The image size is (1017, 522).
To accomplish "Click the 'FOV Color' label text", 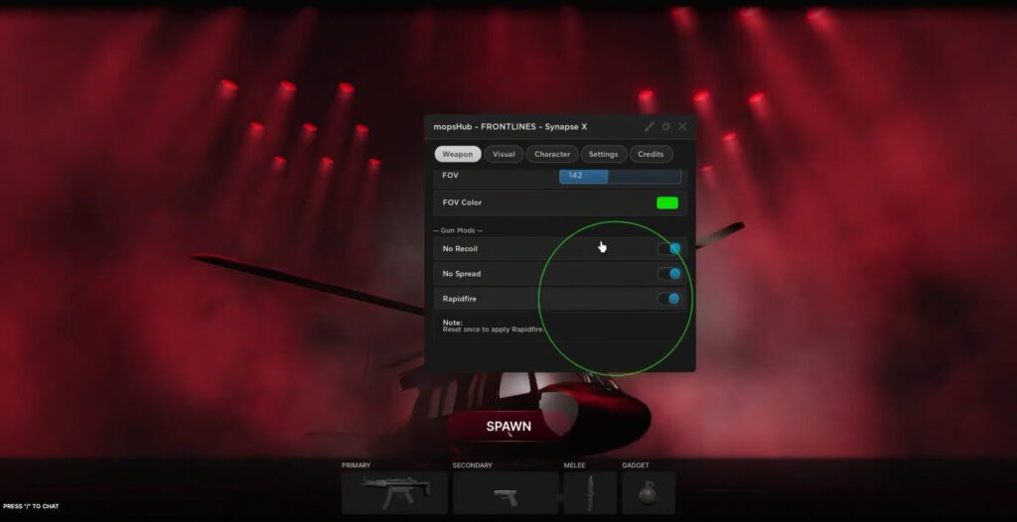I will click(462, 203).
